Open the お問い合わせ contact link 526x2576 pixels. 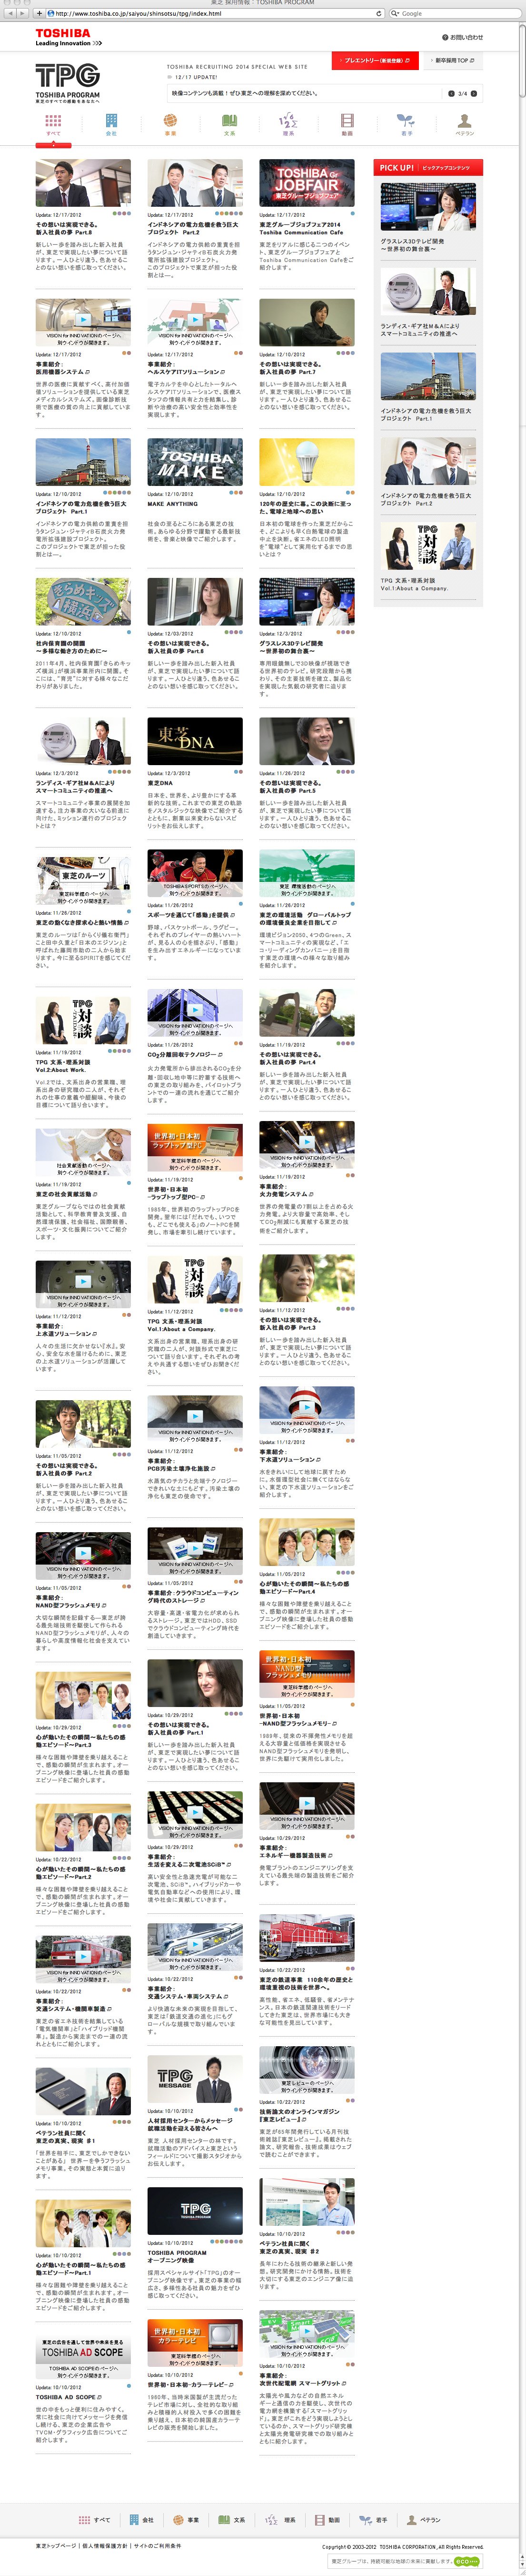463,37
